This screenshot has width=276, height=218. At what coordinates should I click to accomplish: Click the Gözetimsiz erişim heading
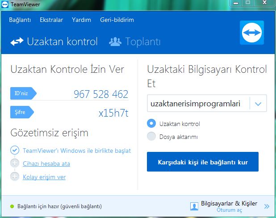[x=49, y=133]
